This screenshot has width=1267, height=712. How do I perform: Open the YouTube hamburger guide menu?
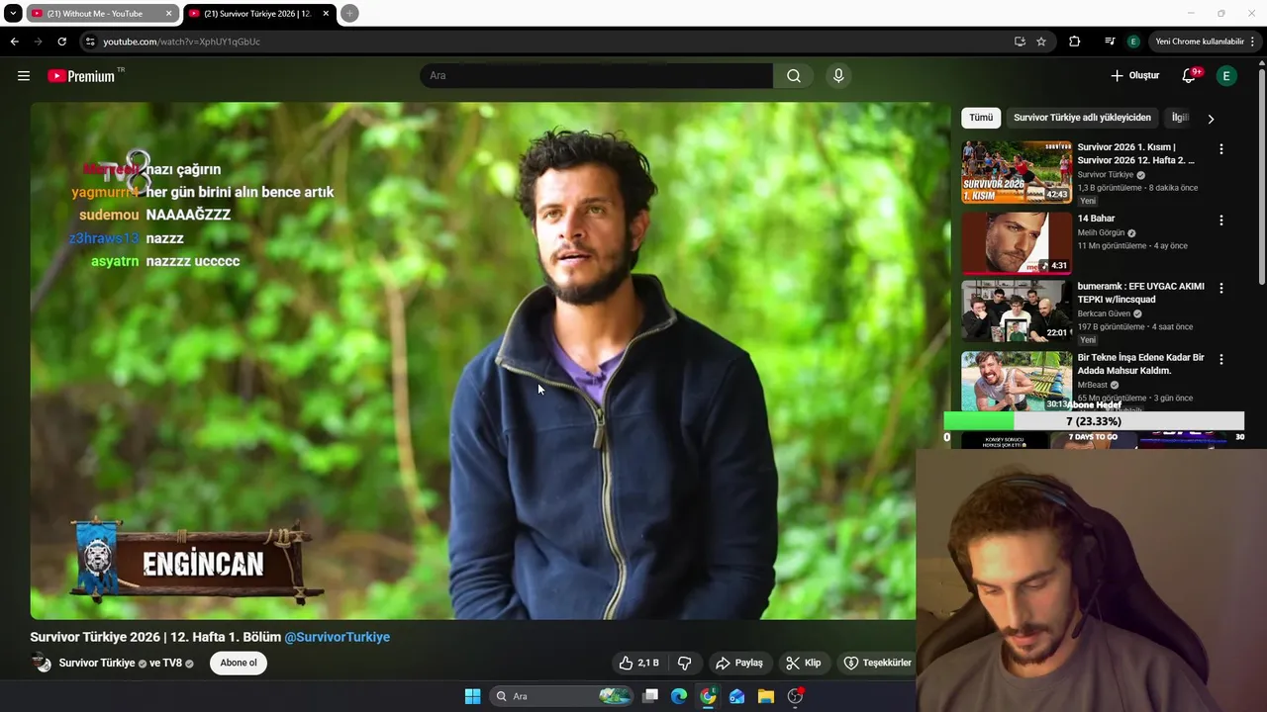[x=24, y=76]
